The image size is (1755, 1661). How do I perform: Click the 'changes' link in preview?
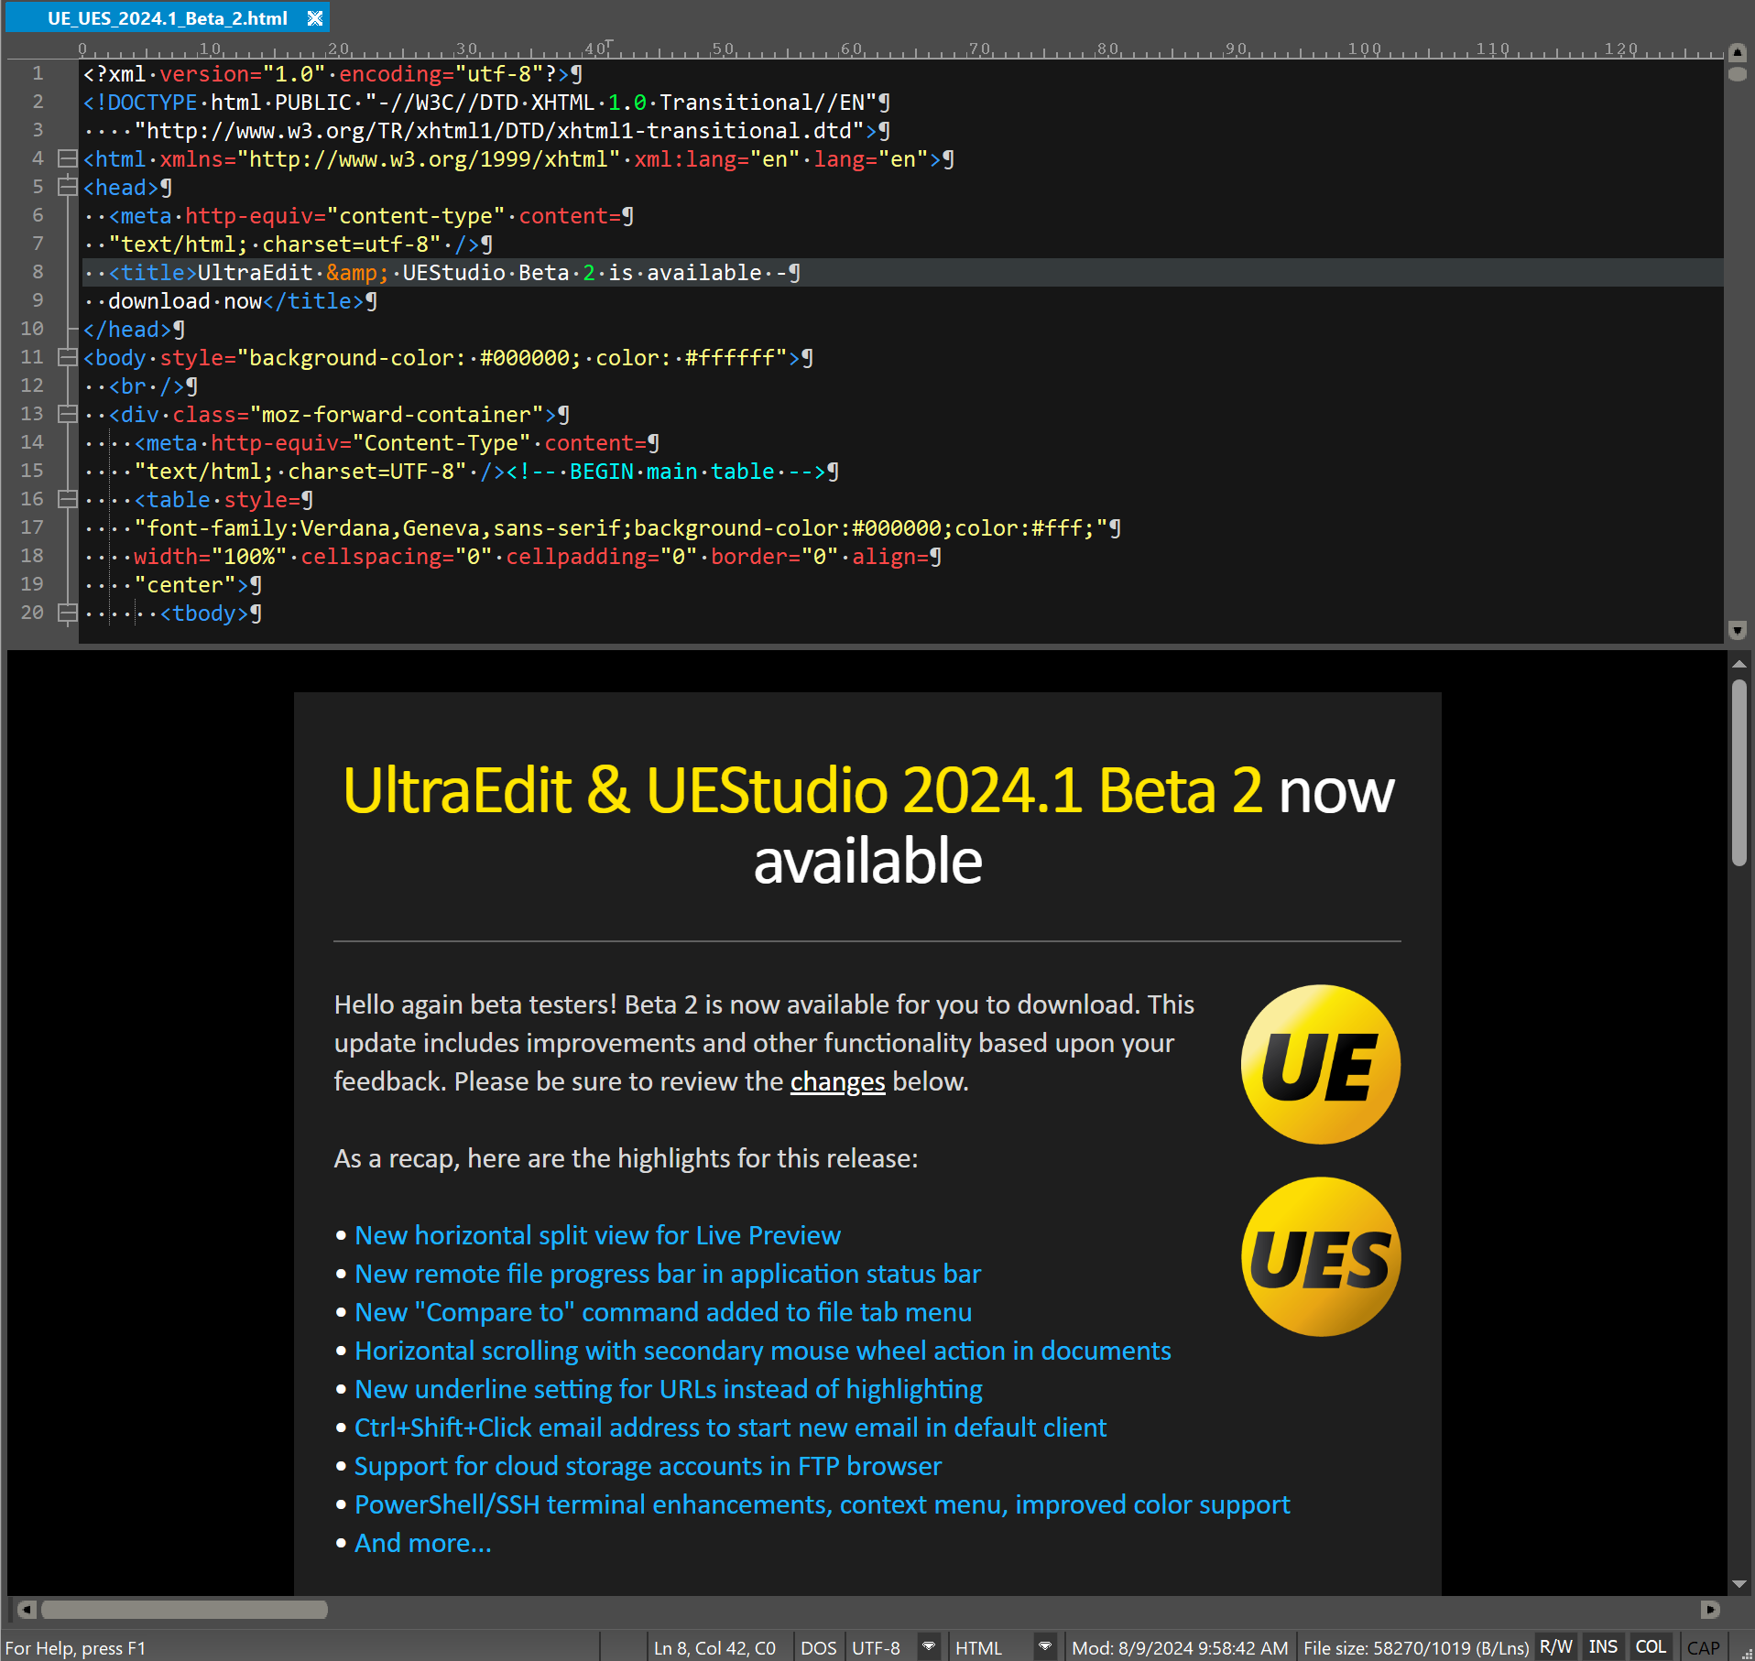click(x=837, y=1081)
